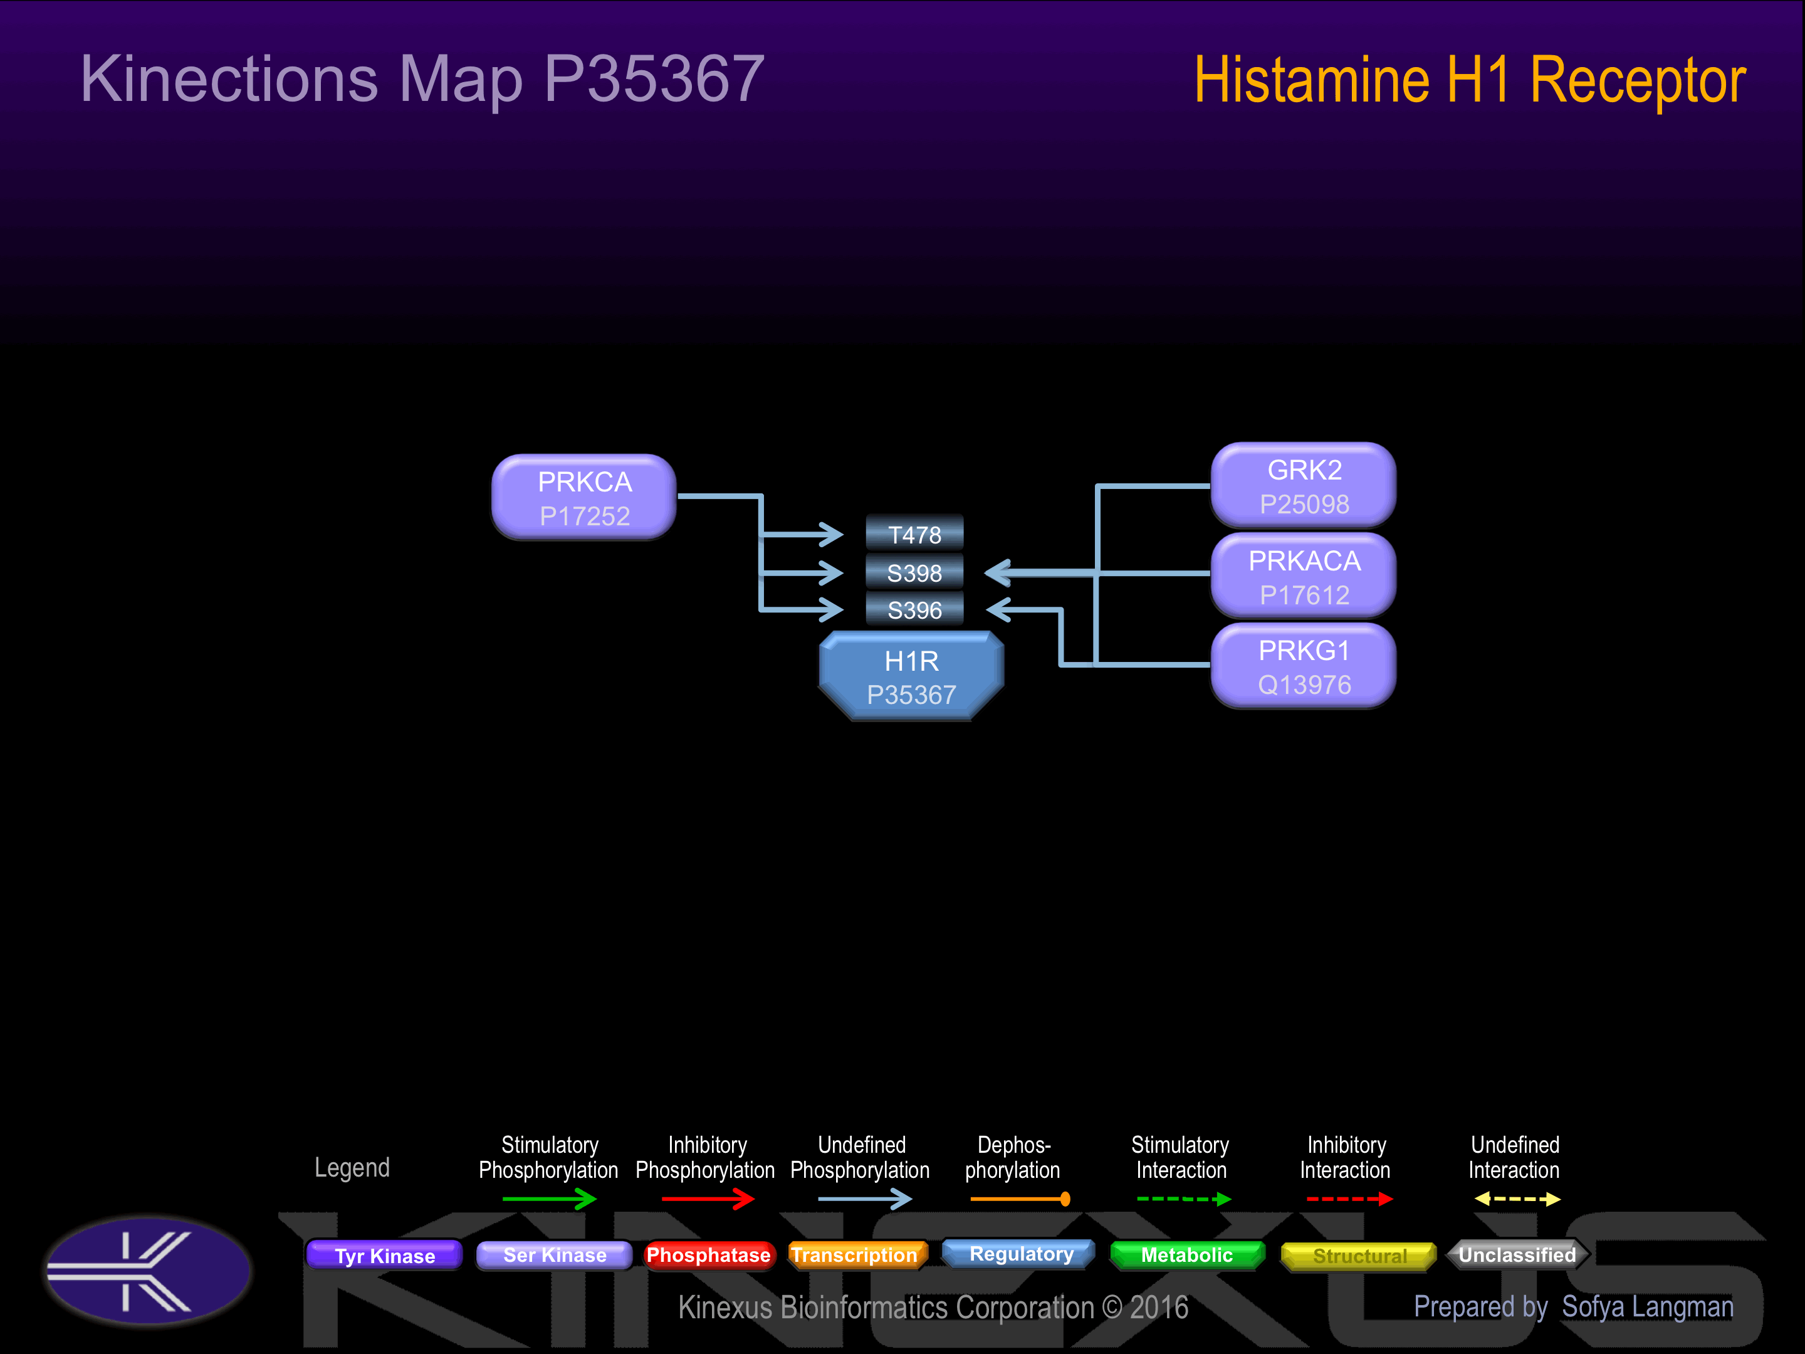Screen dimensions: 1805x1354
Task: Select the S398 phosphosite box
Action: [x=914, y=573]
